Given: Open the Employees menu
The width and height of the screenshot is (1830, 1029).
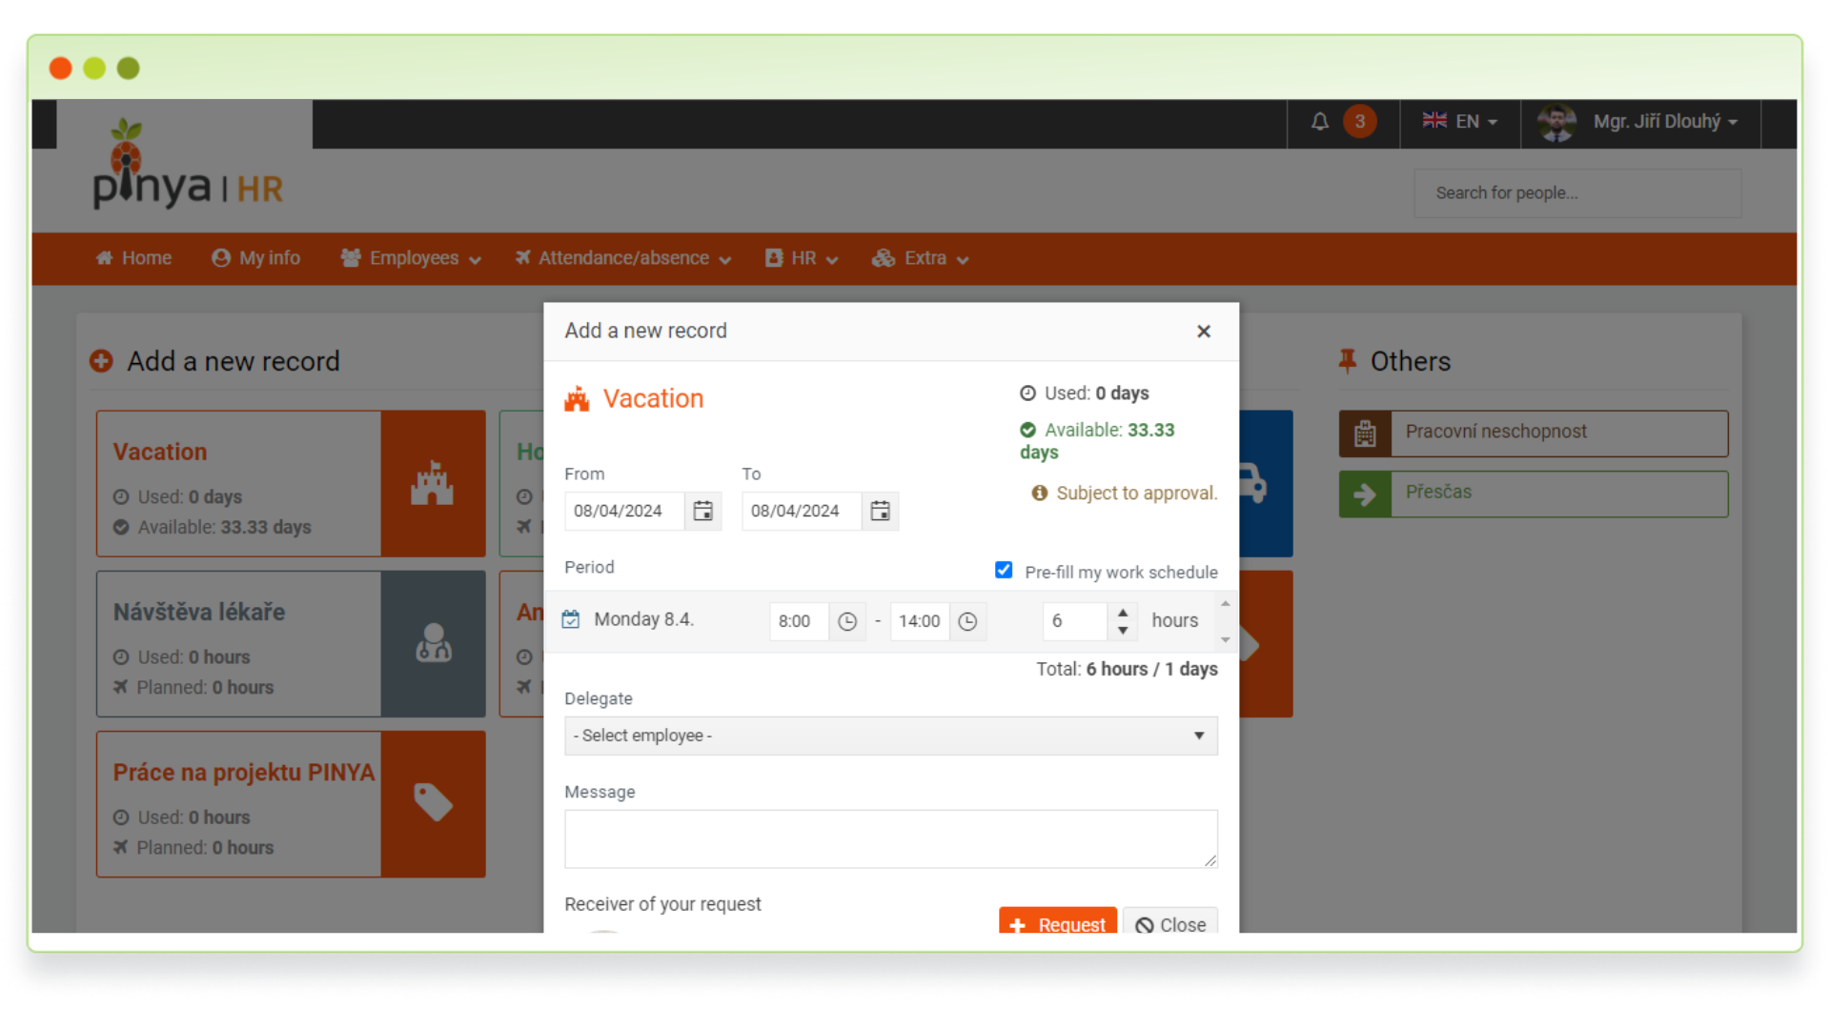Looking at the screenshot, I should point(412,258).
